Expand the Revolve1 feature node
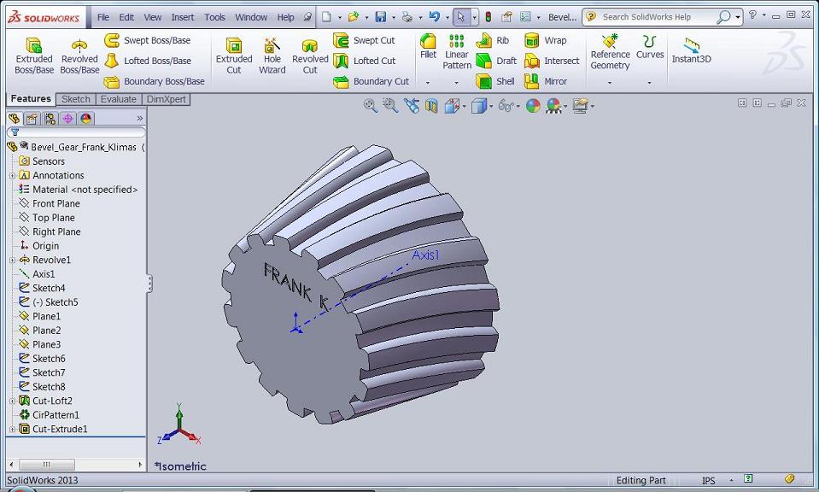 [x=13, y=261]
